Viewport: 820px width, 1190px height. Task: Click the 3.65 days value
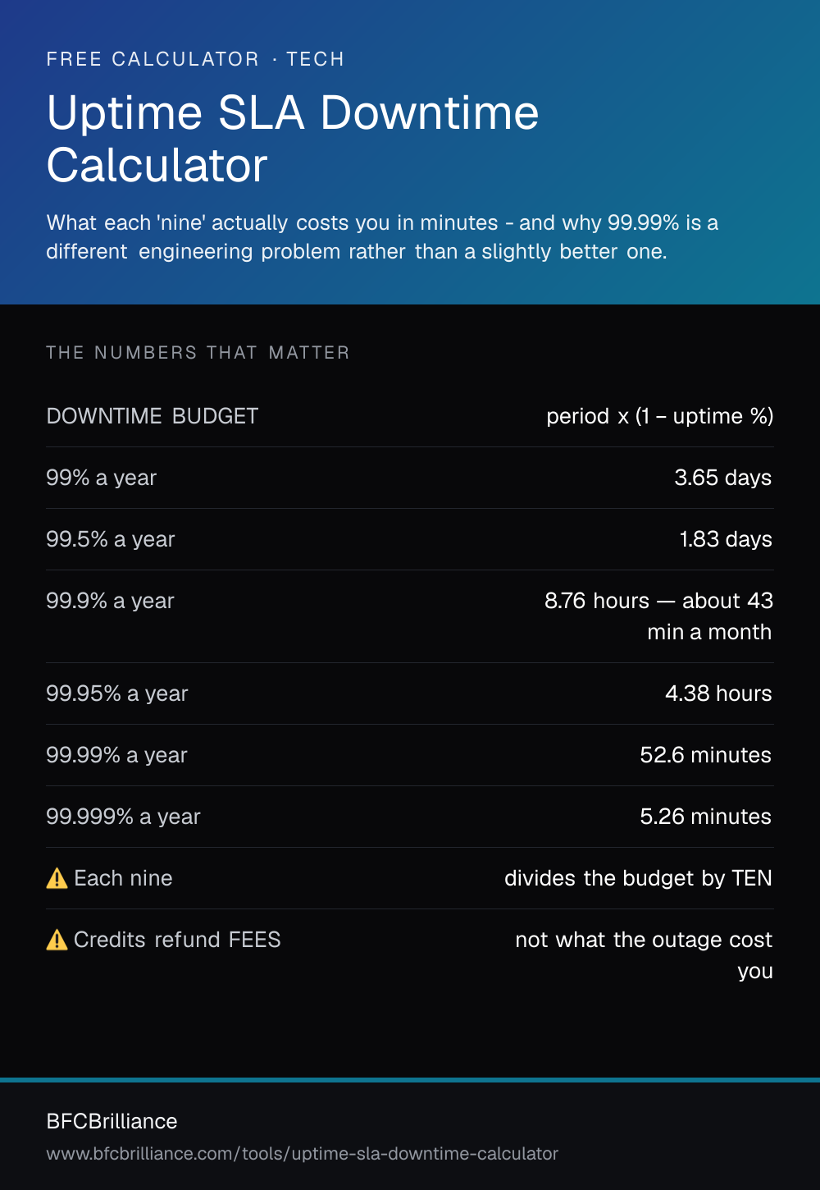point(722,478)
